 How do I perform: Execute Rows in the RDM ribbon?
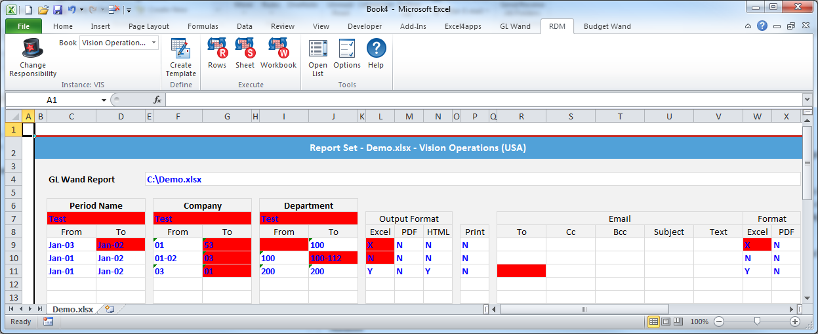tap(217, 49)
